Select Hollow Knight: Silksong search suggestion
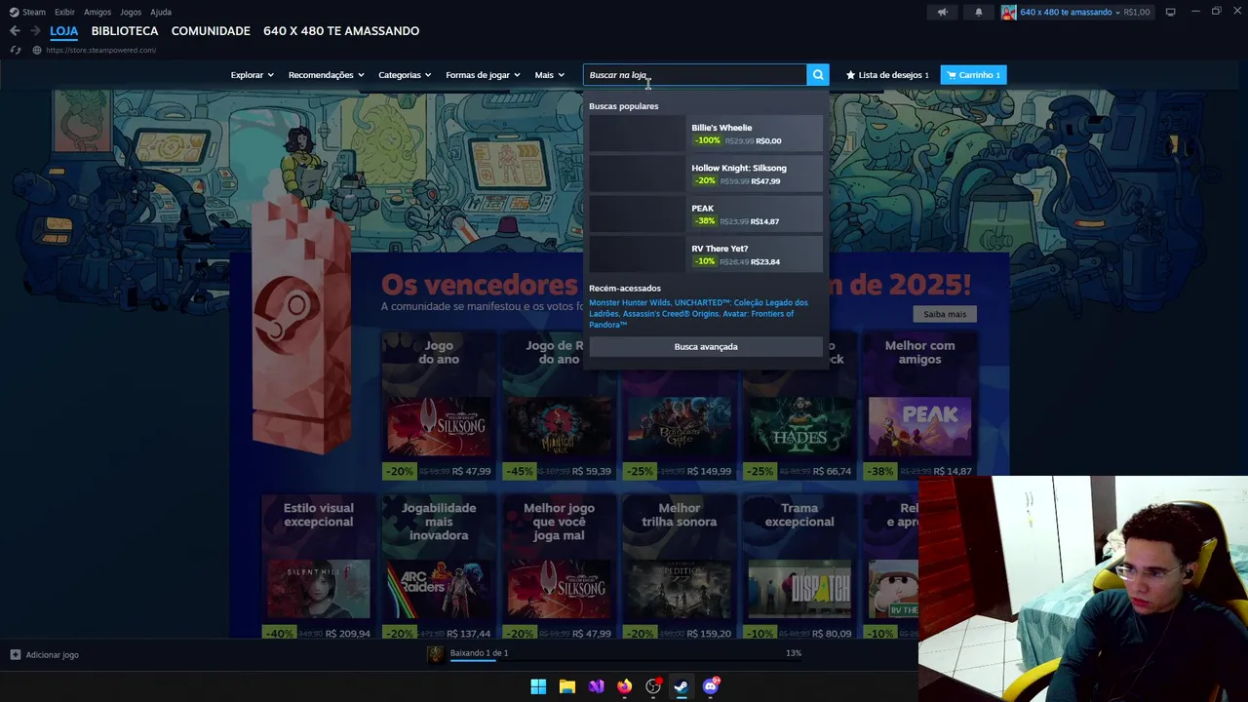This screenshot has width=1248, height=702. tap(706, 174)
